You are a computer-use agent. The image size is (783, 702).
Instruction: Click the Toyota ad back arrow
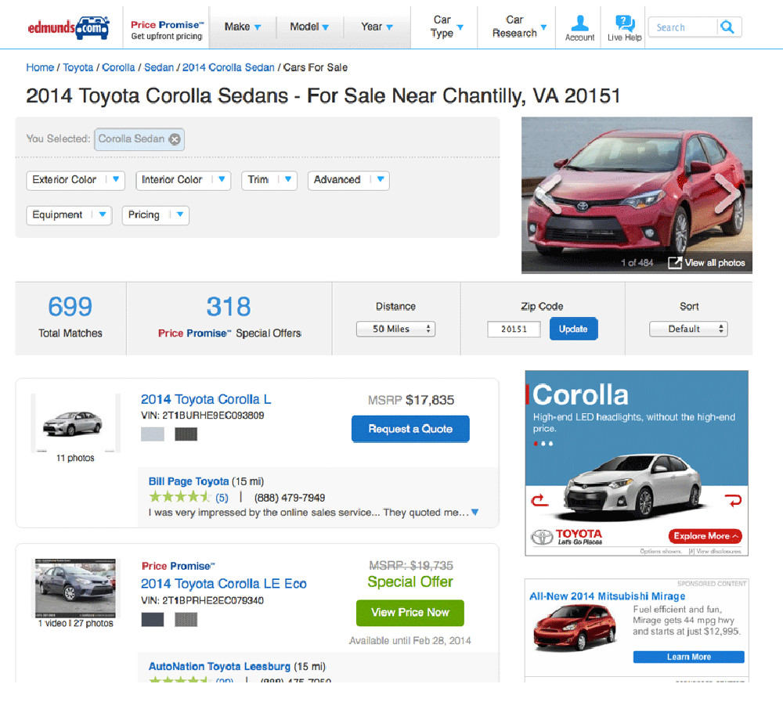[539, 499]
